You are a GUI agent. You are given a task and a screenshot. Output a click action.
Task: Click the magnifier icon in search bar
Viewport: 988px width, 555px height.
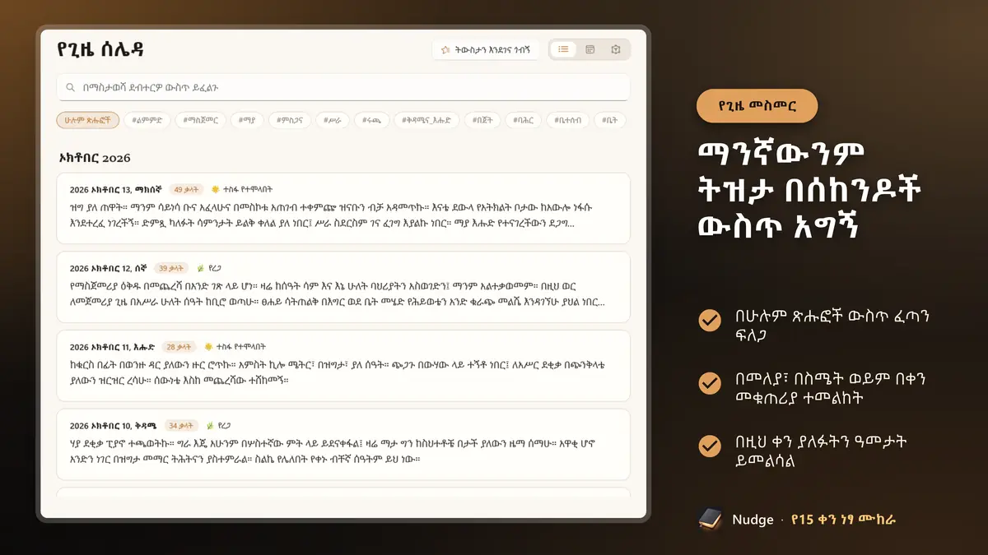click(x=71, y=87)
